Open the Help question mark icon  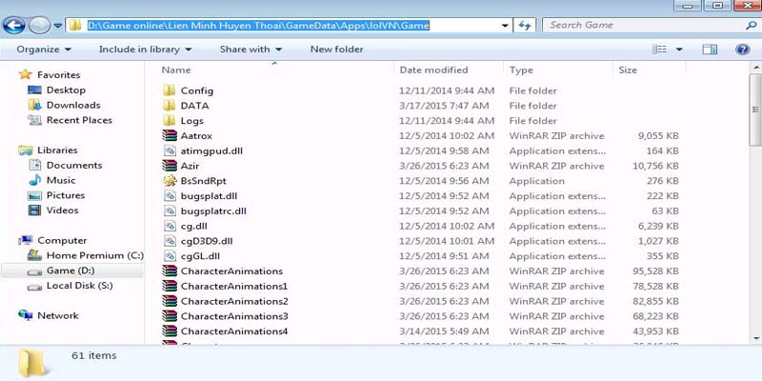(740, 49)
